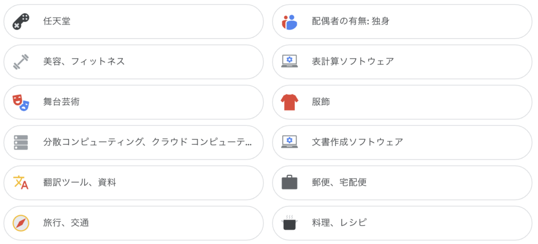The width and height of the screenshot is (538, 244).
Task: Click the laptop gear icon beside 表計算ソフトウェア
Action: point(289,62)
